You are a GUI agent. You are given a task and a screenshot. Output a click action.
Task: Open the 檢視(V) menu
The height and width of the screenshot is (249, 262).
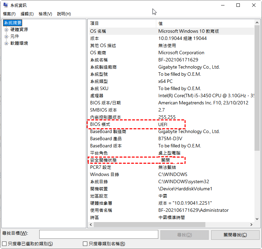(45, 14)
